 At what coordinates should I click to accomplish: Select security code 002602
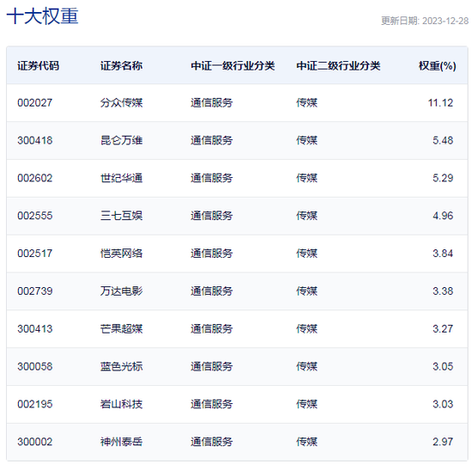[x=35, y=178]
